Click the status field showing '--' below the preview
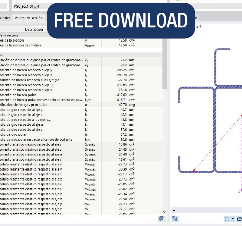 tap(207, 210)
